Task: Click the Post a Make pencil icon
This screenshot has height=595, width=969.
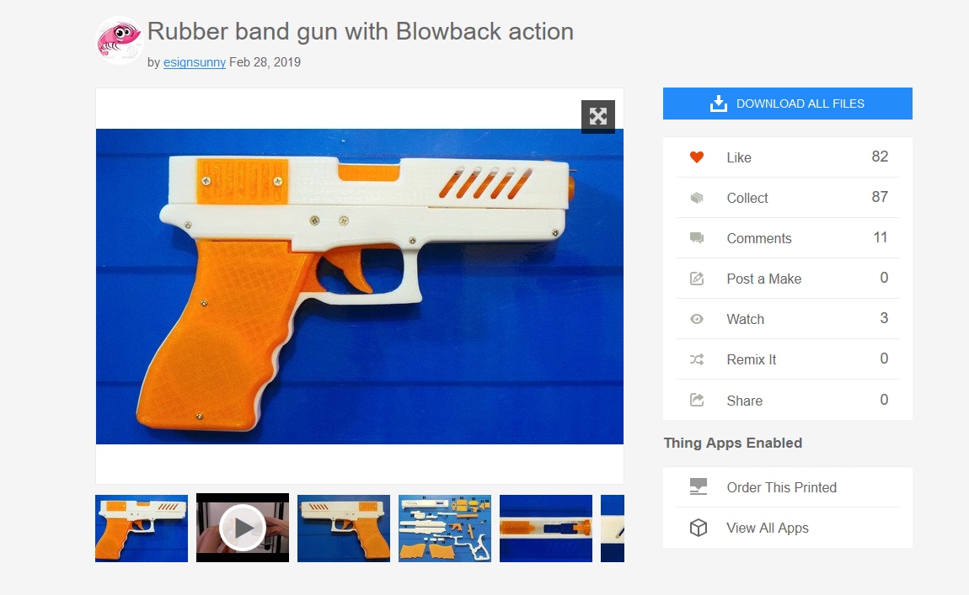Action: 697,279
